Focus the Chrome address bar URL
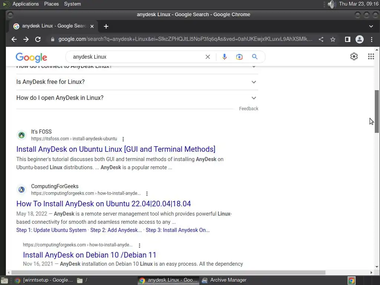380x285 pixels. click(x=185, y=39)
